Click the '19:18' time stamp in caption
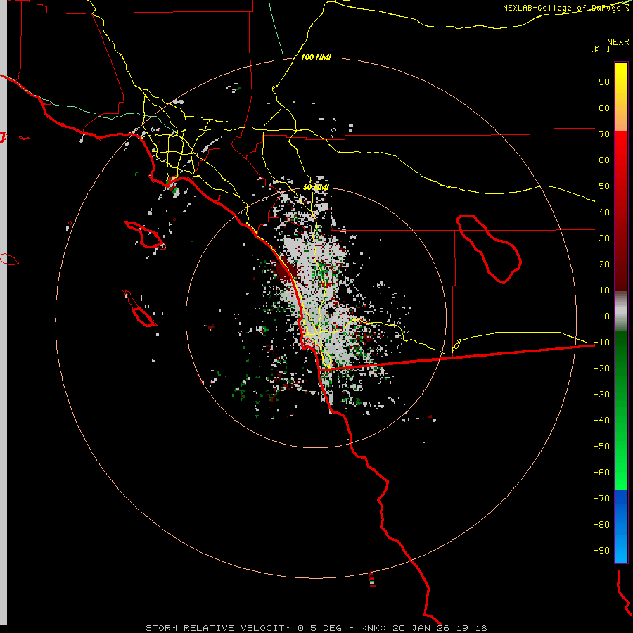633x633 pixels. (x=472, y=628)
